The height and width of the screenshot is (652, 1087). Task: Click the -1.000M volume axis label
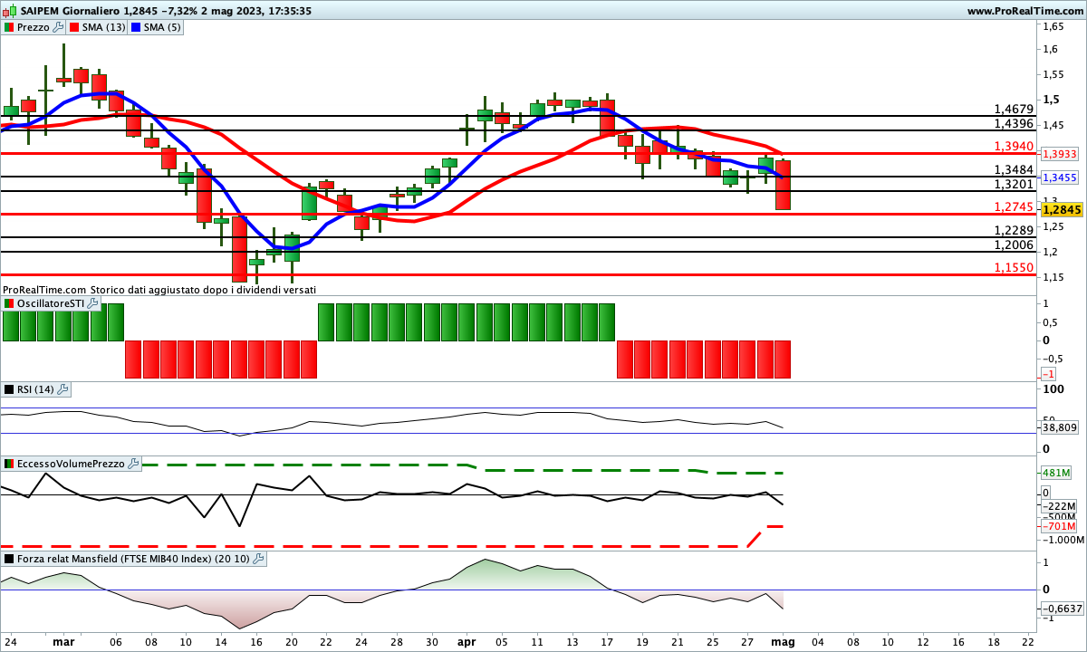pyautogui.click(x=1063, y=540)
